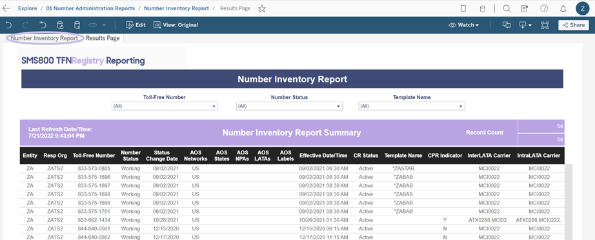Select toll-free number 844-640-0561
The width and height of the screenshot is (595, 240).
pyautogui.click(x=94, y=228)
